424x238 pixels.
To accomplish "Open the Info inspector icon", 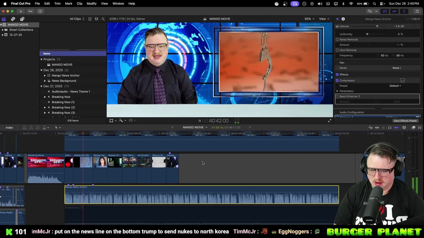I will pyautogui.click(x=343, y=19).
